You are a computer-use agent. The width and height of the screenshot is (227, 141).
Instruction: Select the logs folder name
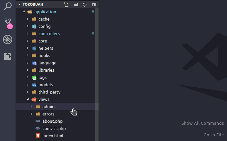(x=42, y=78)
